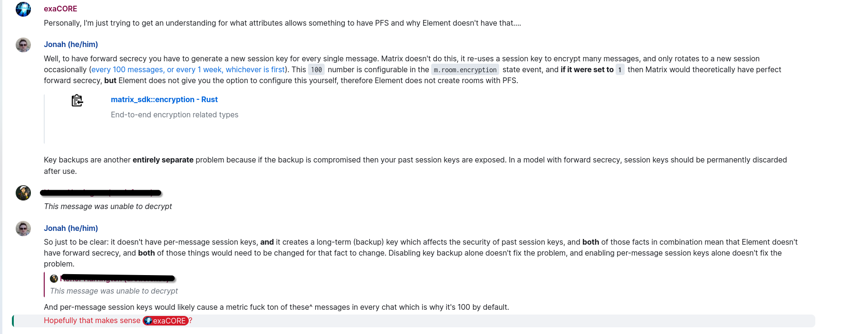Click the redacted name in the quoted reply
Screen dimensions: 850x334
point(117,278)
